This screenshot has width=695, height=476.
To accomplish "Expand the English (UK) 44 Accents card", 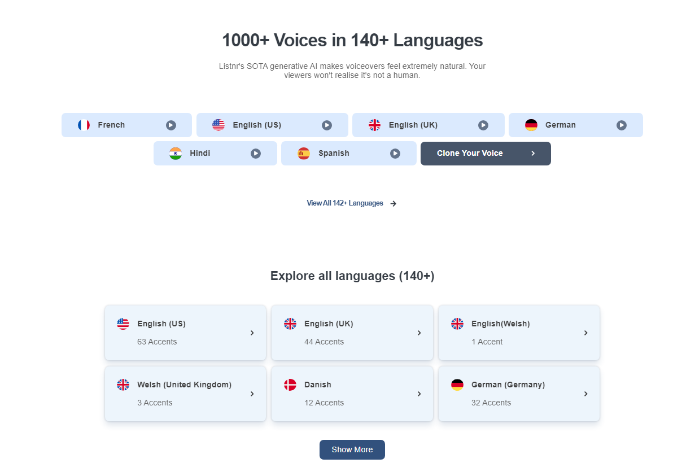I will (352, 333).
